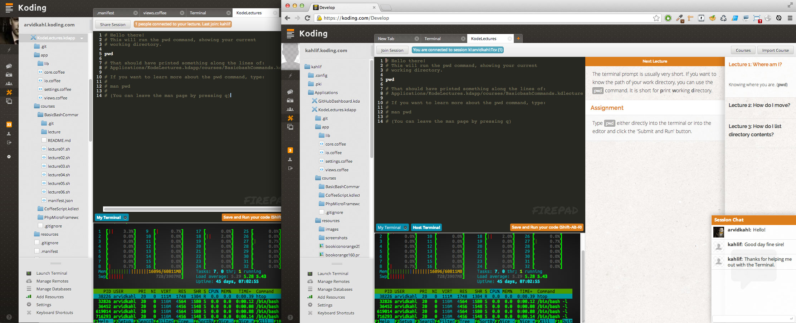The height and width of the screenshot is (323, 796).
Task: Open the chat bubbles icon in right window sidebar
Action: (x=290, y=92)
